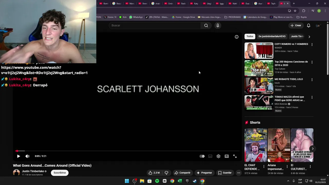Toggle subtitles on the video
This screenshot has height=185, width=329.
click(x=210, y=156)
